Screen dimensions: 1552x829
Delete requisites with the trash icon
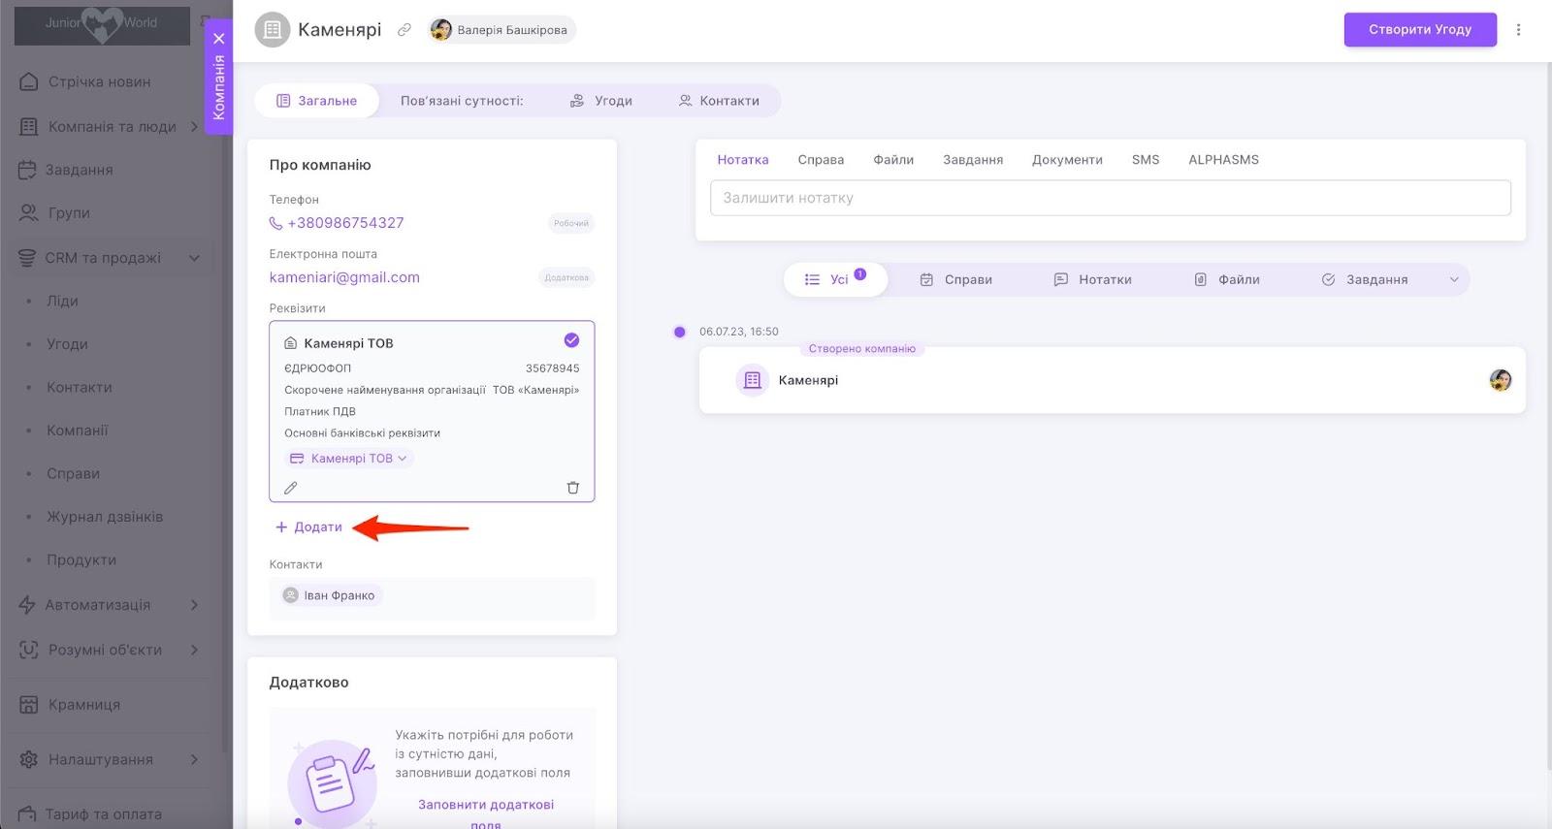point(572,488)
